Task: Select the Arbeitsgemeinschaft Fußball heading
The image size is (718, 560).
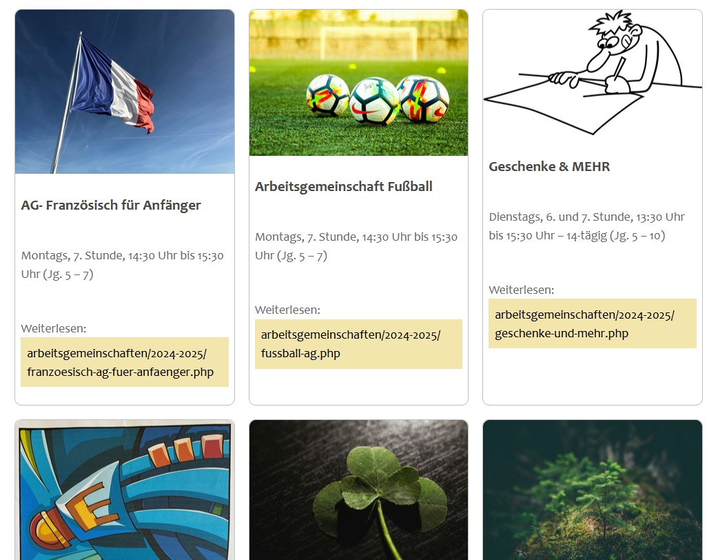Action: tap(343, 186)
